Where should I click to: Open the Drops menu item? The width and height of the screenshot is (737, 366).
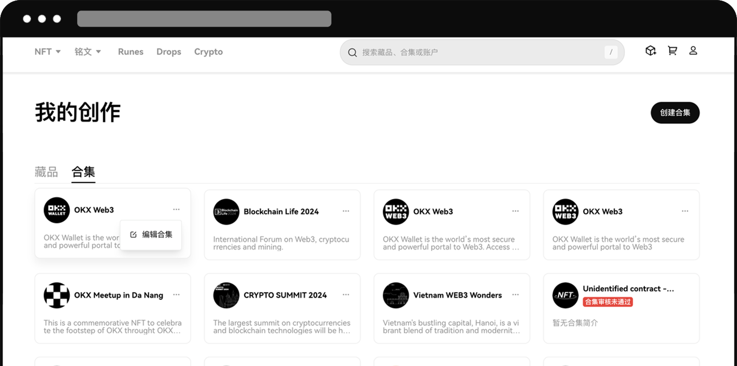pyautogui.click(x=169, y=51)
